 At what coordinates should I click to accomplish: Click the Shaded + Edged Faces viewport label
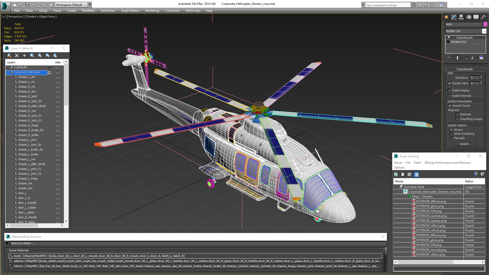coord(41,17)
